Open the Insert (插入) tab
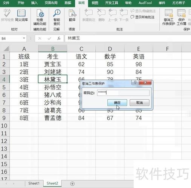Viewport: 191px width, 188px height. 34,3
